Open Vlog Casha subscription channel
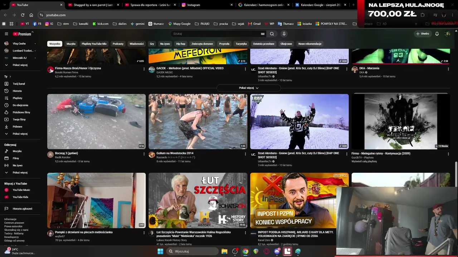This screenshot has height=257, width=458. pos(20,44)
